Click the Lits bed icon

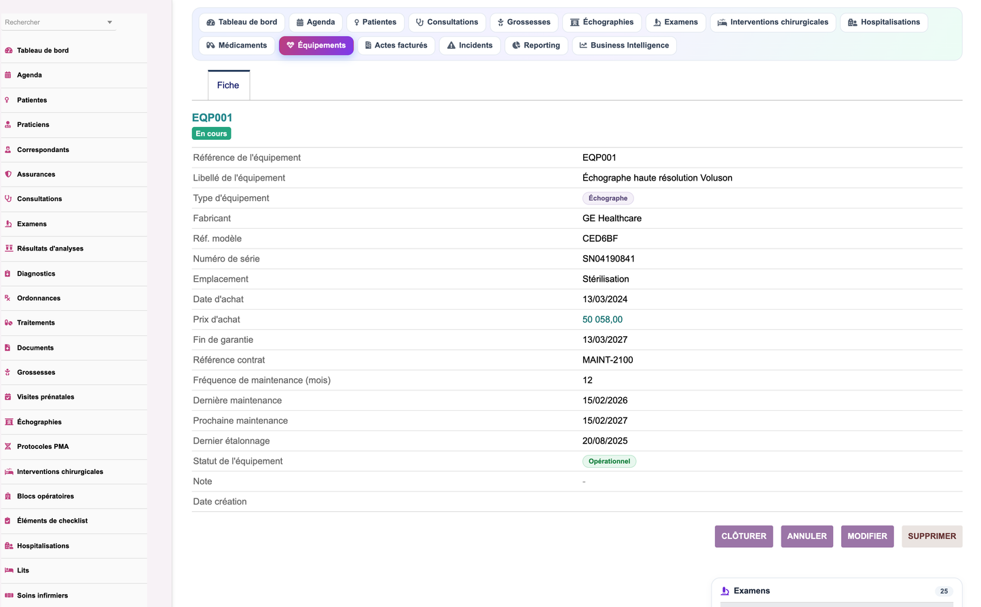point(9,570)
